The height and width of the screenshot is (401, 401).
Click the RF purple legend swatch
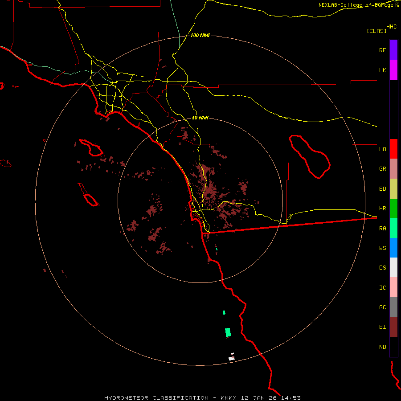[x=393, y=50]
